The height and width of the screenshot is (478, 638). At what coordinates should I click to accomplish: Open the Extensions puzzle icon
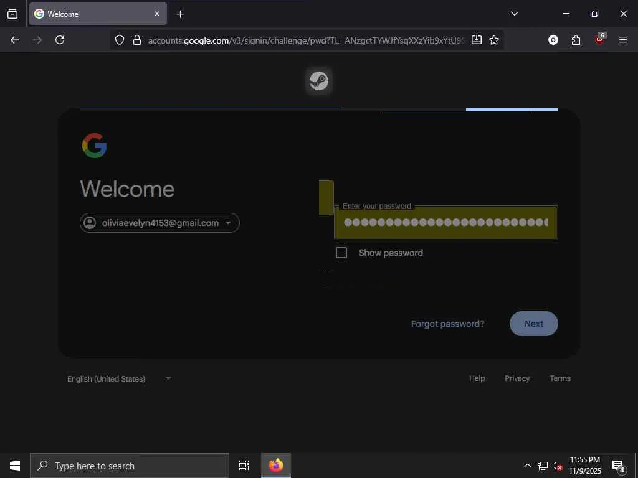click(576, 40)
